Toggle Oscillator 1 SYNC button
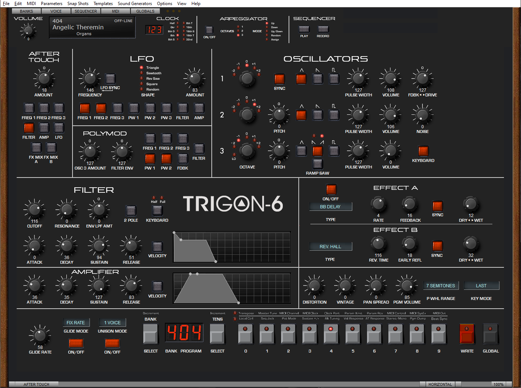521x388 pixels. coord(279,79)
